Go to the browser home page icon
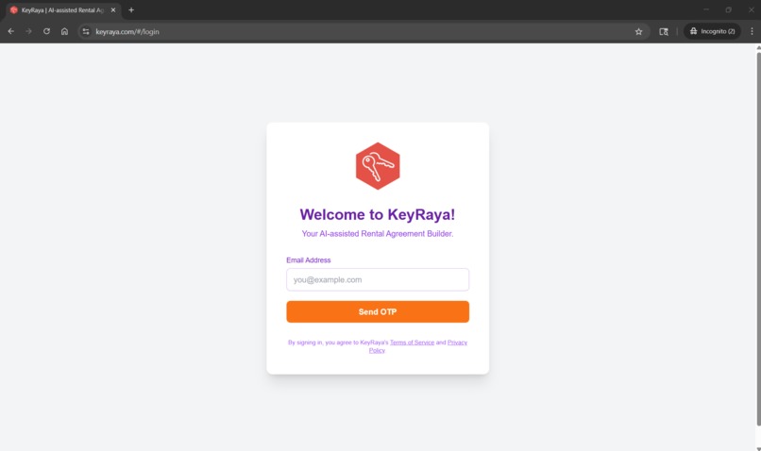 pyautogui.click(x=64, y=31)
